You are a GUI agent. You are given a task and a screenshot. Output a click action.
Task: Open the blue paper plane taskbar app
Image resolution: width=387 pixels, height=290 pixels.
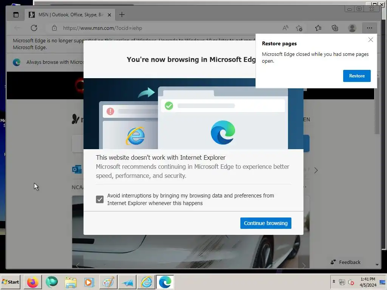[127, 282]
